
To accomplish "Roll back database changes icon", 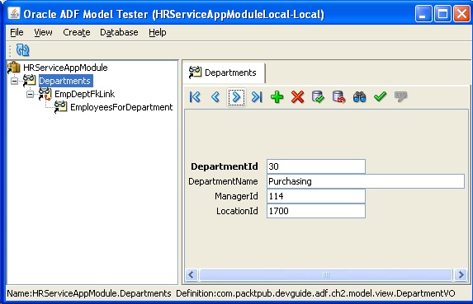I will tap(338, 97).
